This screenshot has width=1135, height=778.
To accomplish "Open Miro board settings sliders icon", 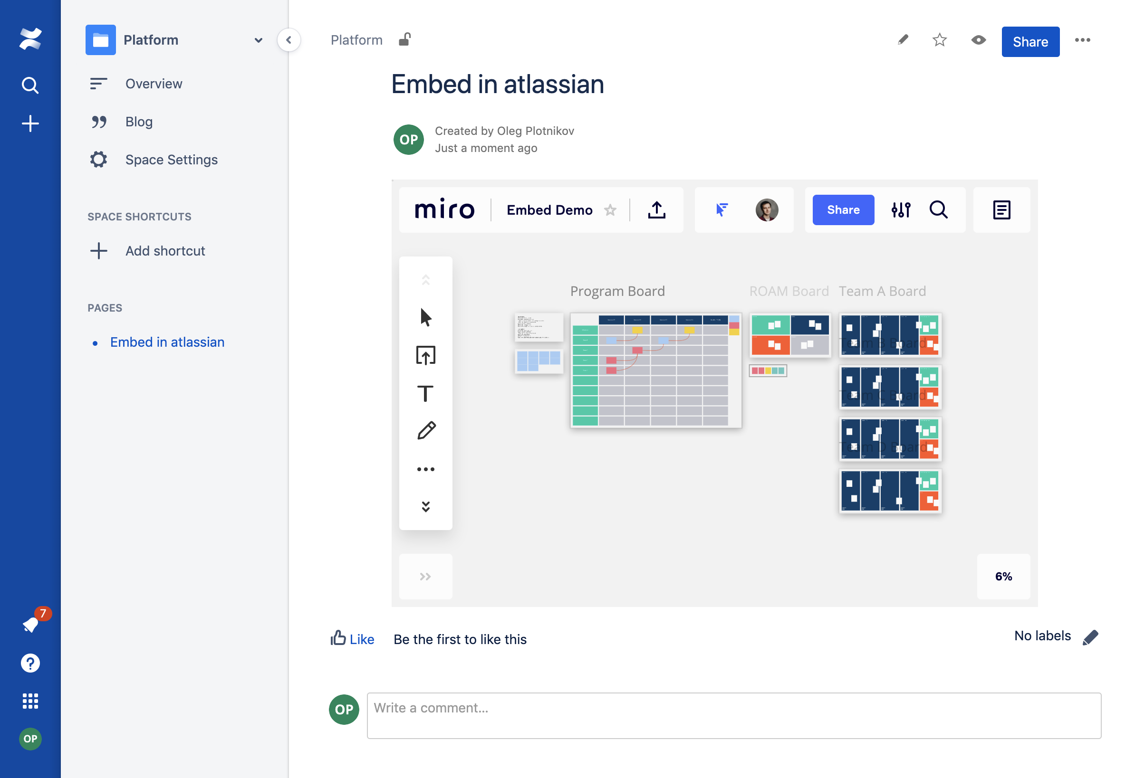I will tap(901, 210).
